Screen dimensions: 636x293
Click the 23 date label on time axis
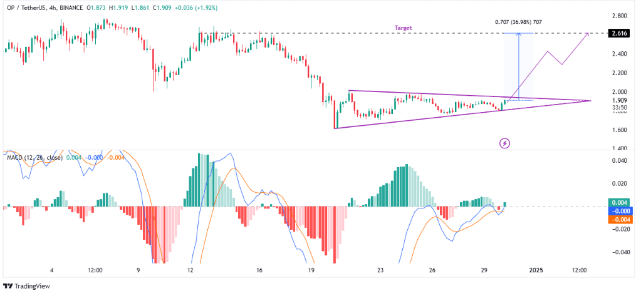tap(380, 270)
